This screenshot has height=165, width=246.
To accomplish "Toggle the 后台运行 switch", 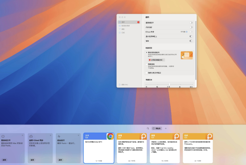I will (x=191, y=27).
